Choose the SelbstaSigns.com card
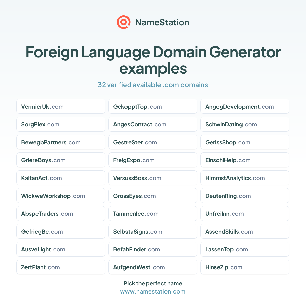Viewport: 306px width, 306px height. click(153, 231)
